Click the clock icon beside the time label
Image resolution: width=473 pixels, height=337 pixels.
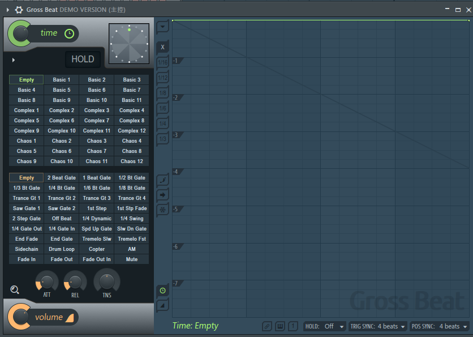tap(68, 33)
